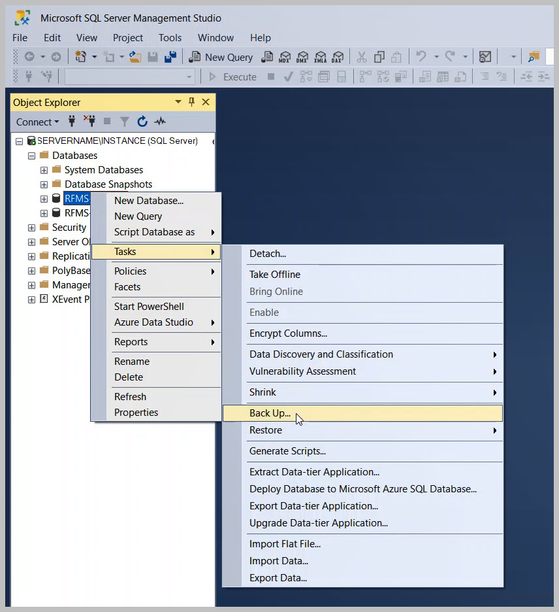This screenshot has width=559, height=612.
Task: Open the Tools menu
Action: coord(170,38)
